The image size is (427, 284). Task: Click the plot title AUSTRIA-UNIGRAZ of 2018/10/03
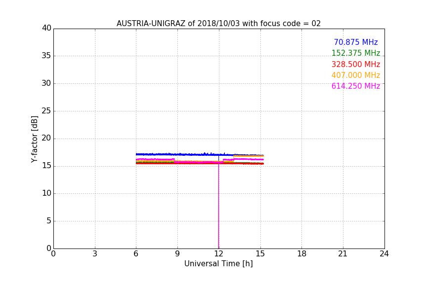coord(218,23)
